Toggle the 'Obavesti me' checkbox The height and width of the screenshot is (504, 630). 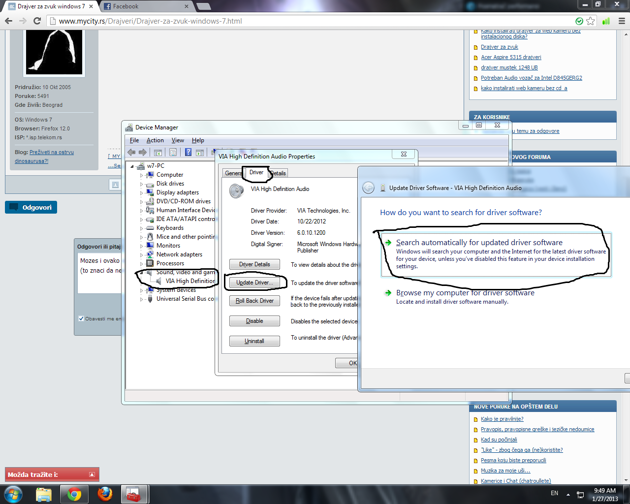click(x=81, y=318)
